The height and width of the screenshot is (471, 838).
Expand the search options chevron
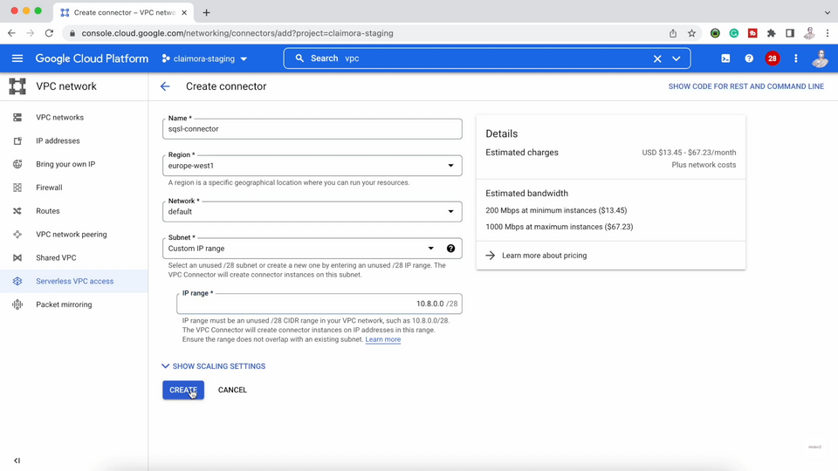676,58
